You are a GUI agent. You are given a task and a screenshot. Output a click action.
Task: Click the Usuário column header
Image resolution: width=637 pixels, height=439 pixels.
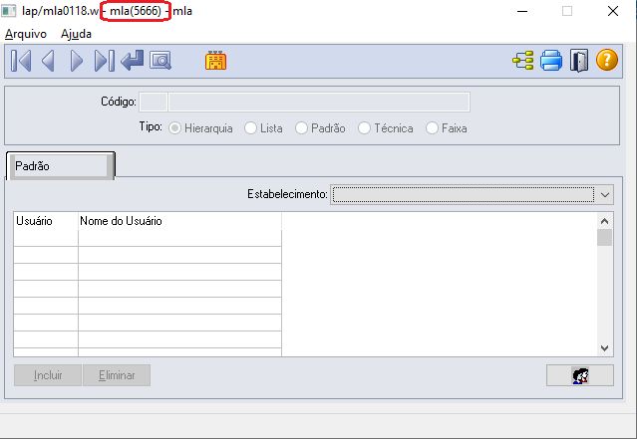coord(46,222)
